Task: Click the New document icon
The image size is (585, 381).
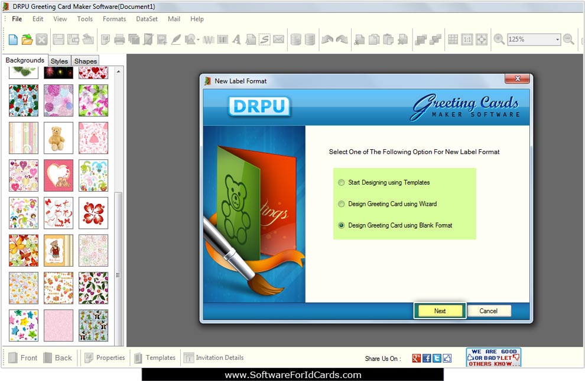Action: pyautogui.click(x=13, y=39)
